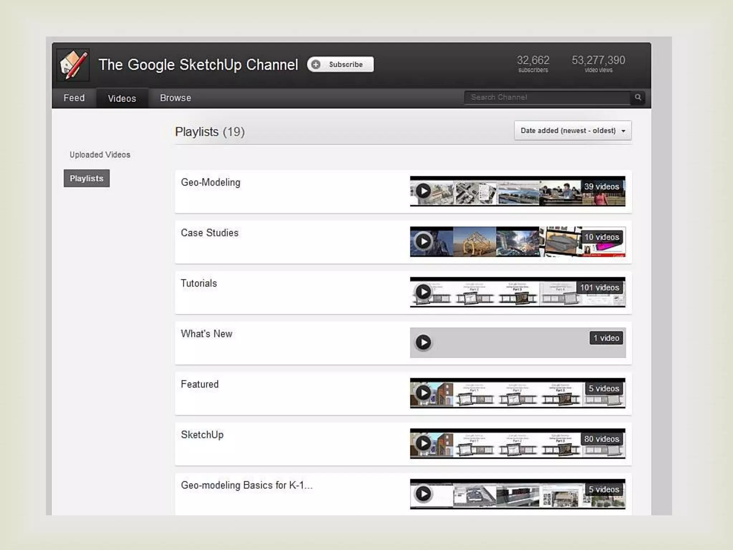Select the Videos tab
Image resolution: width=733 pixels, height=550 pixels.
click(122, 98)
